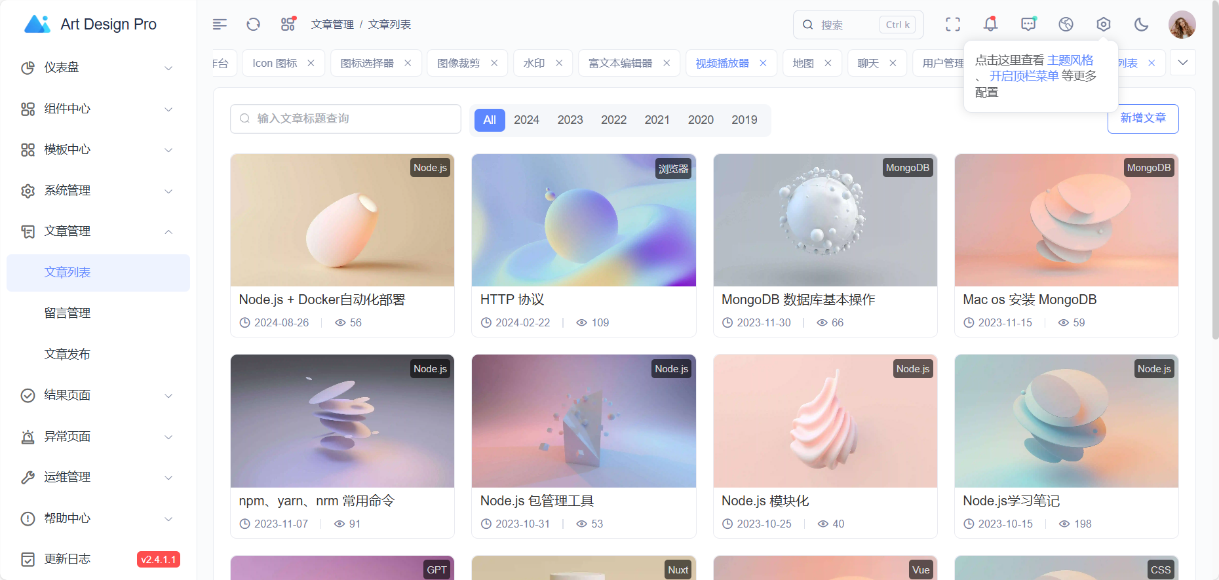Filter articles by year 2019
This screenshot has width=1219, height=580.
(x=744, y=120)
